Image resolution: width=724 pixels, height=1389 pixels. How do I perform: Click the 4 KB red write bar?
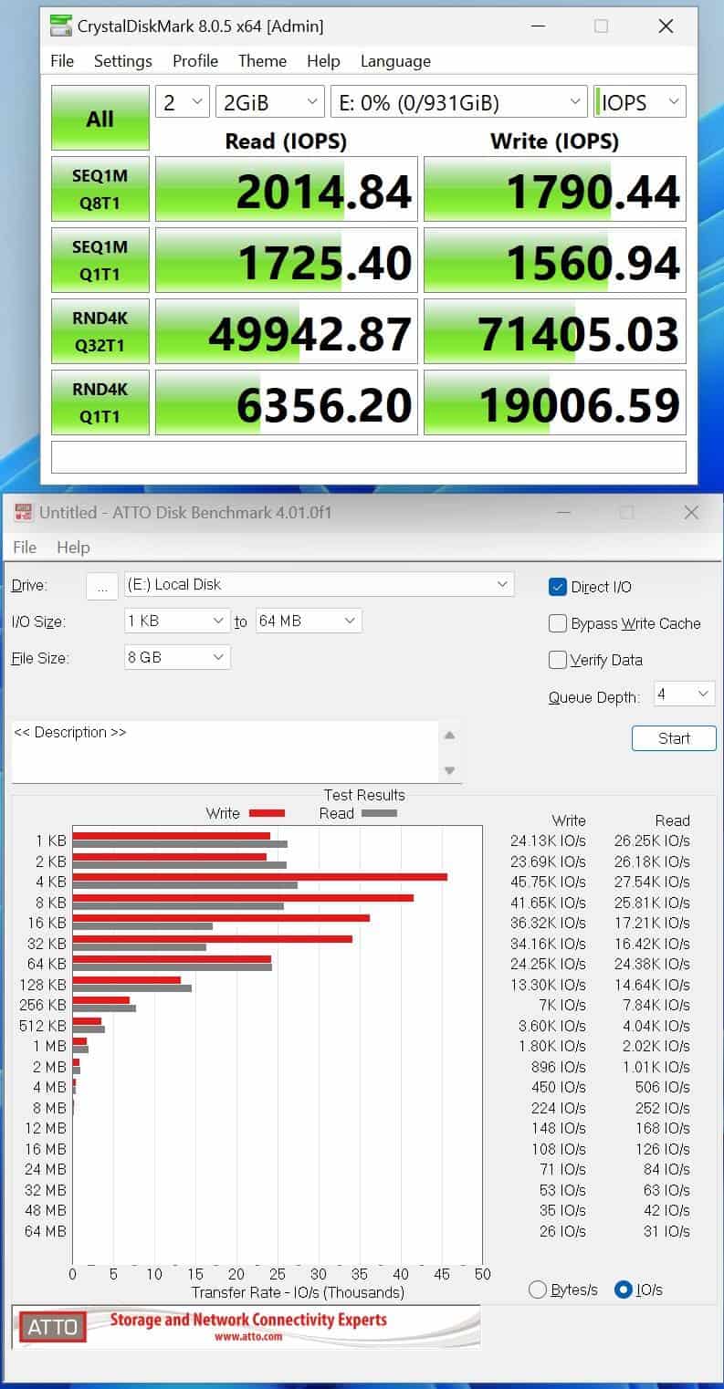coord(260,877)
